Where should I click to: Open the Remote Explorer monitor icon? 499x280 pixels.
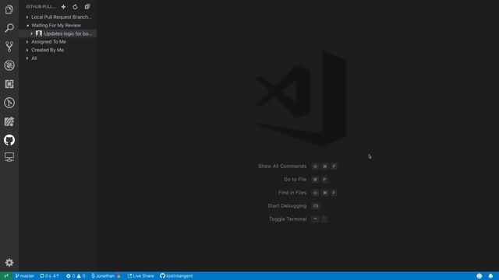[9, 157]
